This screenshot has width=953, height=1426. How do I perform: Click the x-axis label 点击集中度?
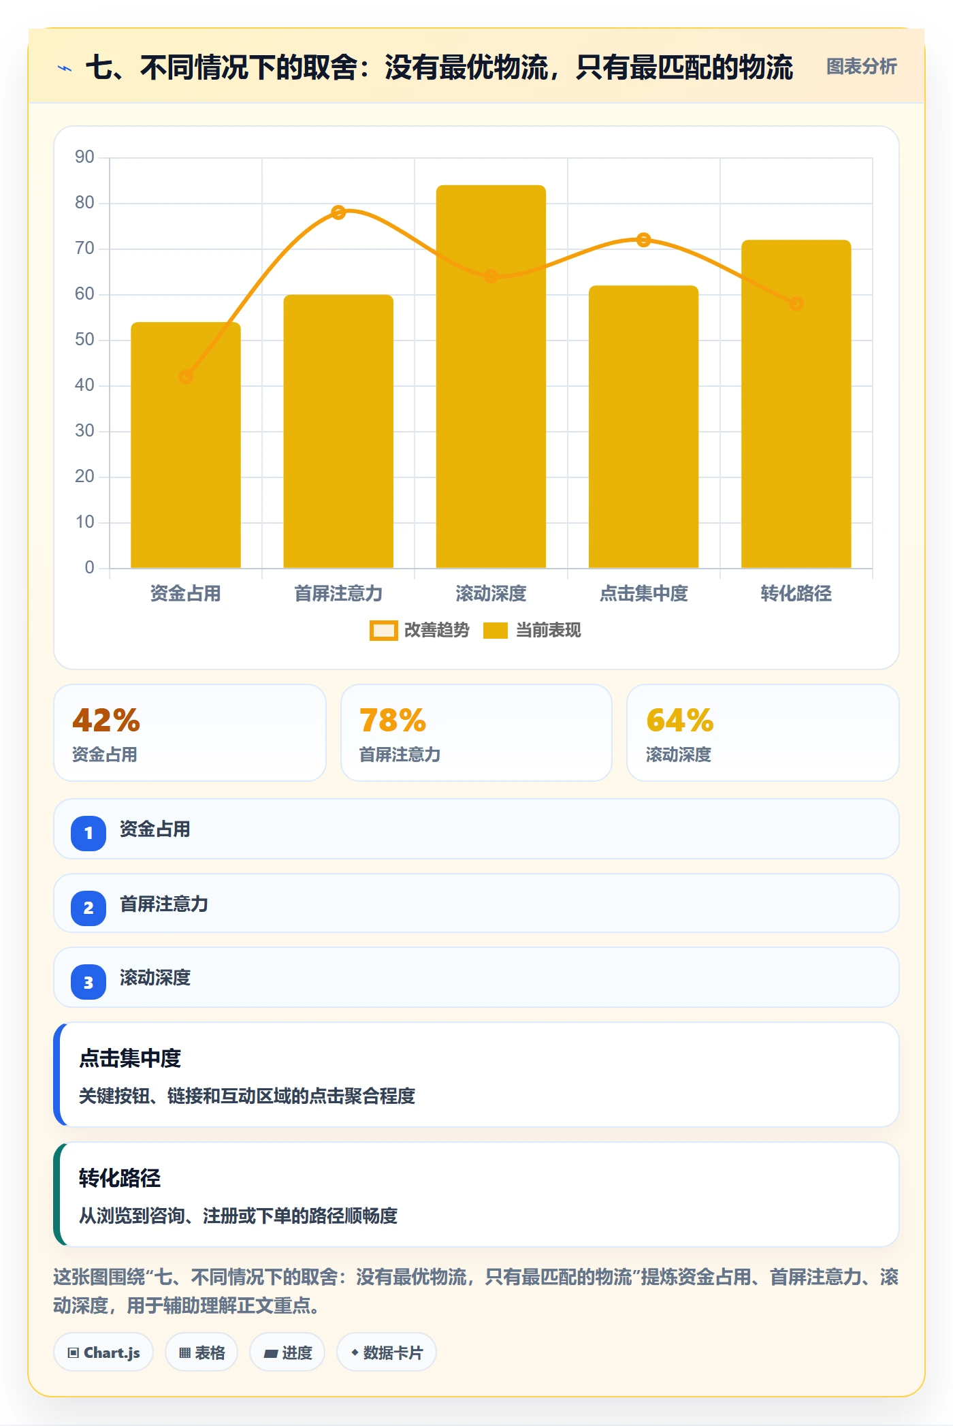(643, 594)
